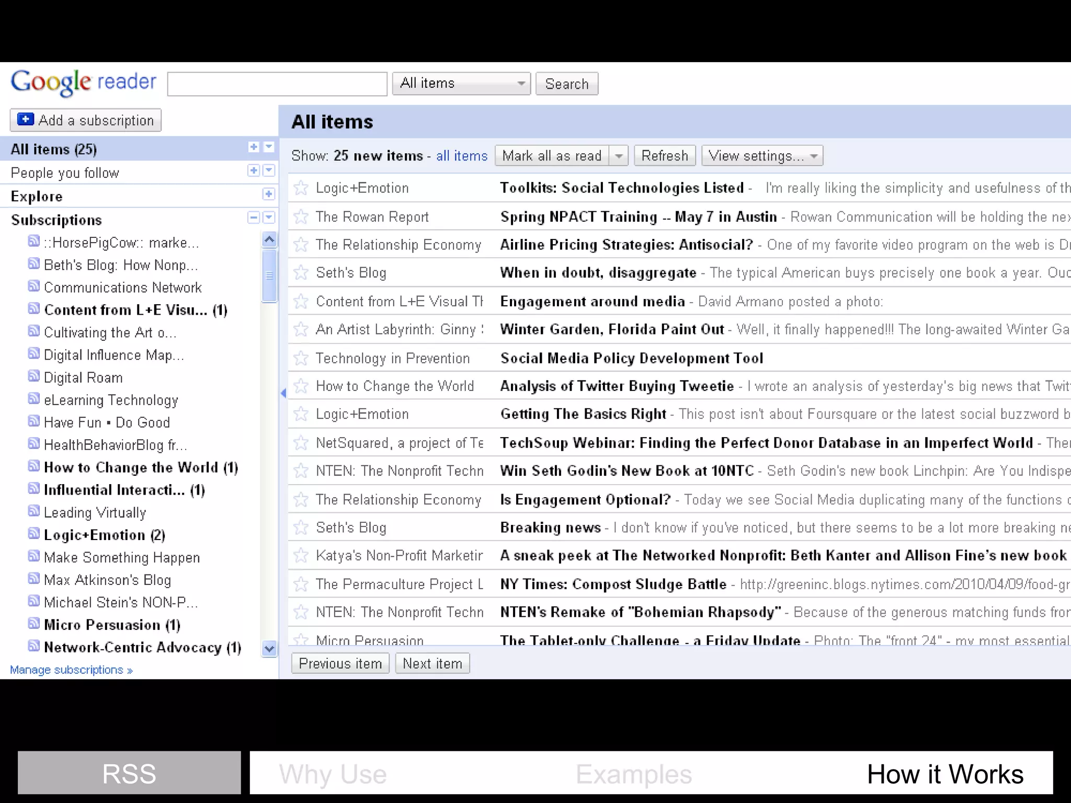Click subscriptions scrollbar up arrow
The height and width of the screenshot is (803, 1071).
click(x=269, y=240)
